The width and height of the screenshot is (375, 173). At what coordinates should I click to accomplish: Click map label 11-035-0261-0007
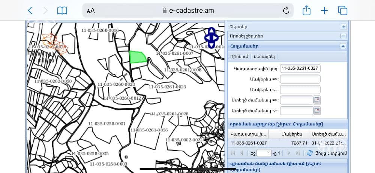click(x=175, y=53)
